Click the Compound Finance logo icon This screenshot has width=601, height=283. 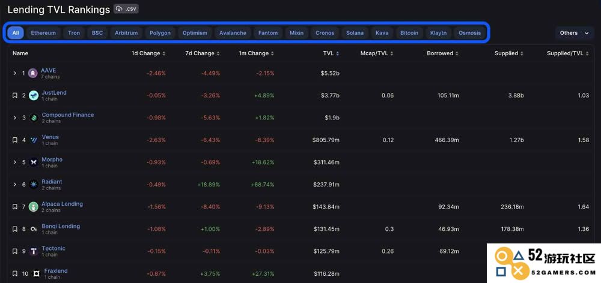tap(34, 118)
